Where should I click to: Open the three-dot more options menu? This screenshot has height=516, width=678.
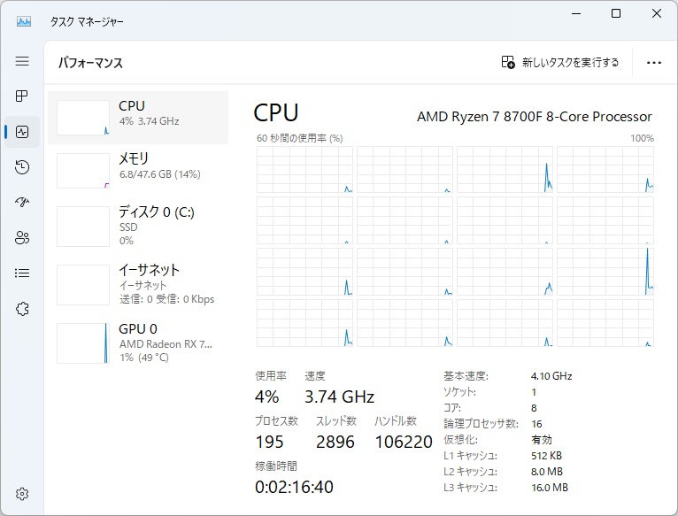(x=654, y=63)
